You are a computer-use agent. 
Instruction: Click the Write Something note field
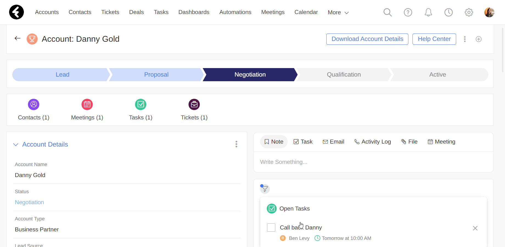coord(373,162)
